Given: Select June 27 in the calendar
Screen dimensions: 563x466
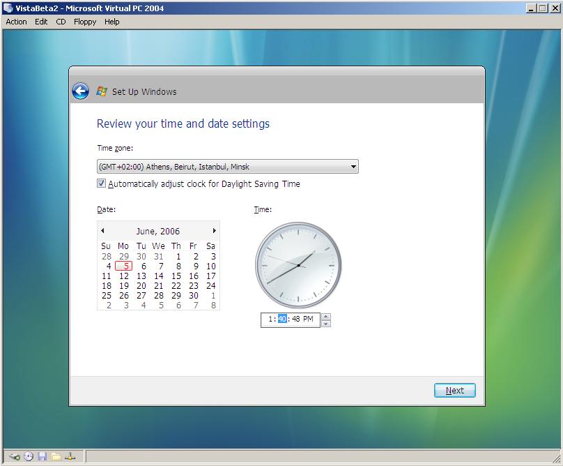Looking at the screenshot, I should [141, 295].
